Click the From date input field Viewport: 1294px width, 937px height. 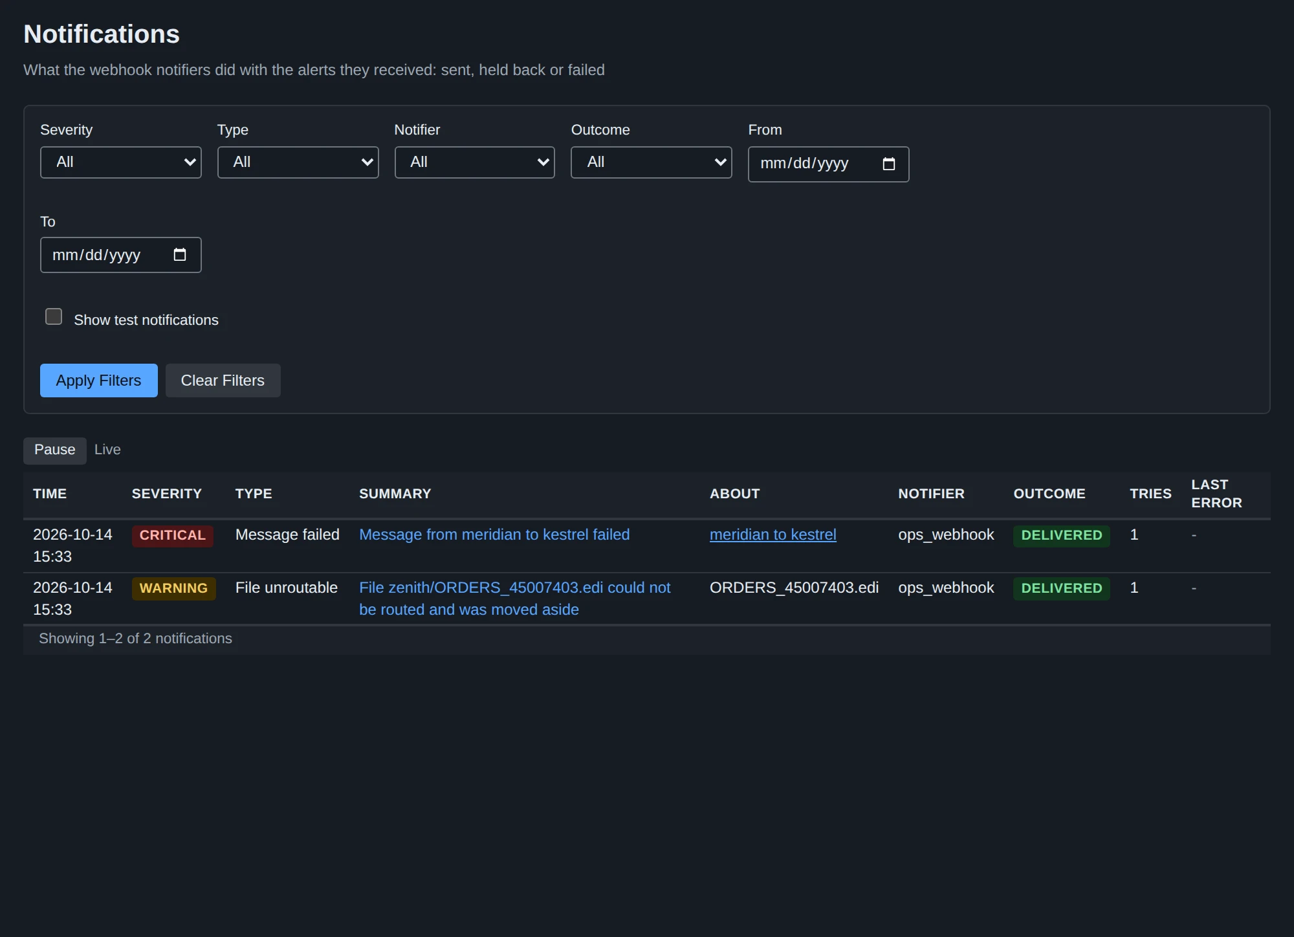(828, 164)
